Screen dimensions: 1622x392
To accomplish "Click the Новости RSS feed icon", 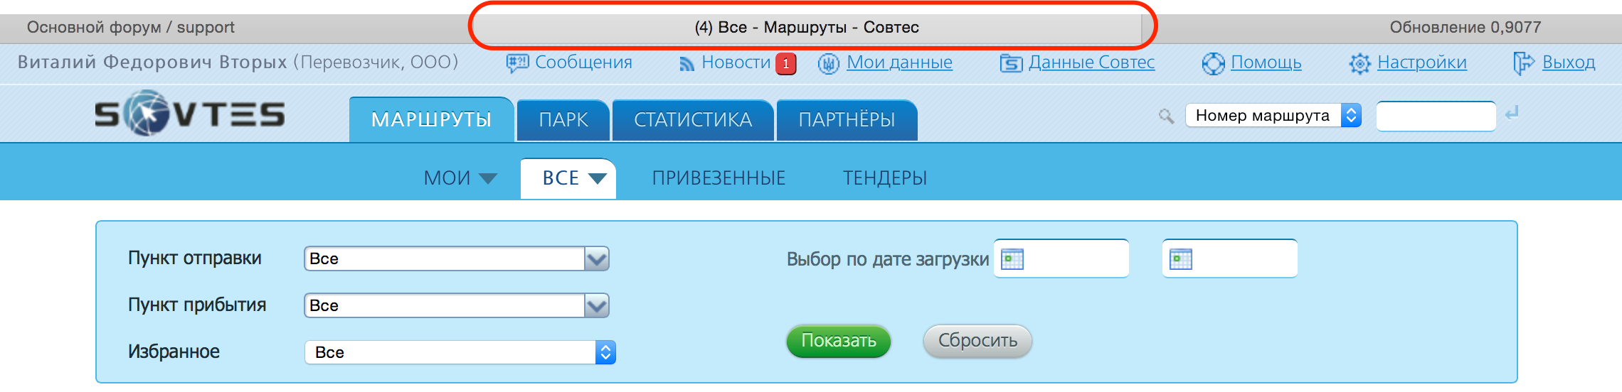I will pos(687,64).
